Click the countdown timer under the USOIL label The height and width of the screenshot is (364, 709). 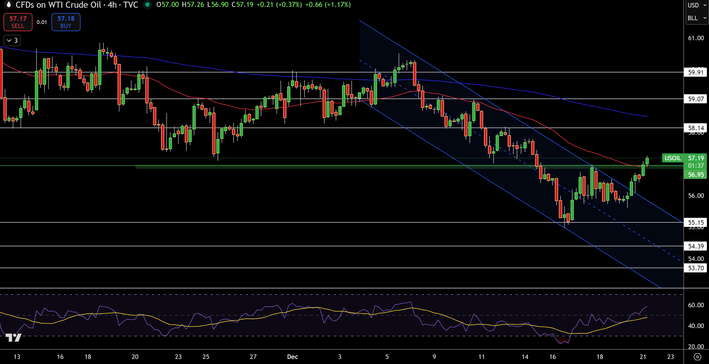(x=696, y=166)
